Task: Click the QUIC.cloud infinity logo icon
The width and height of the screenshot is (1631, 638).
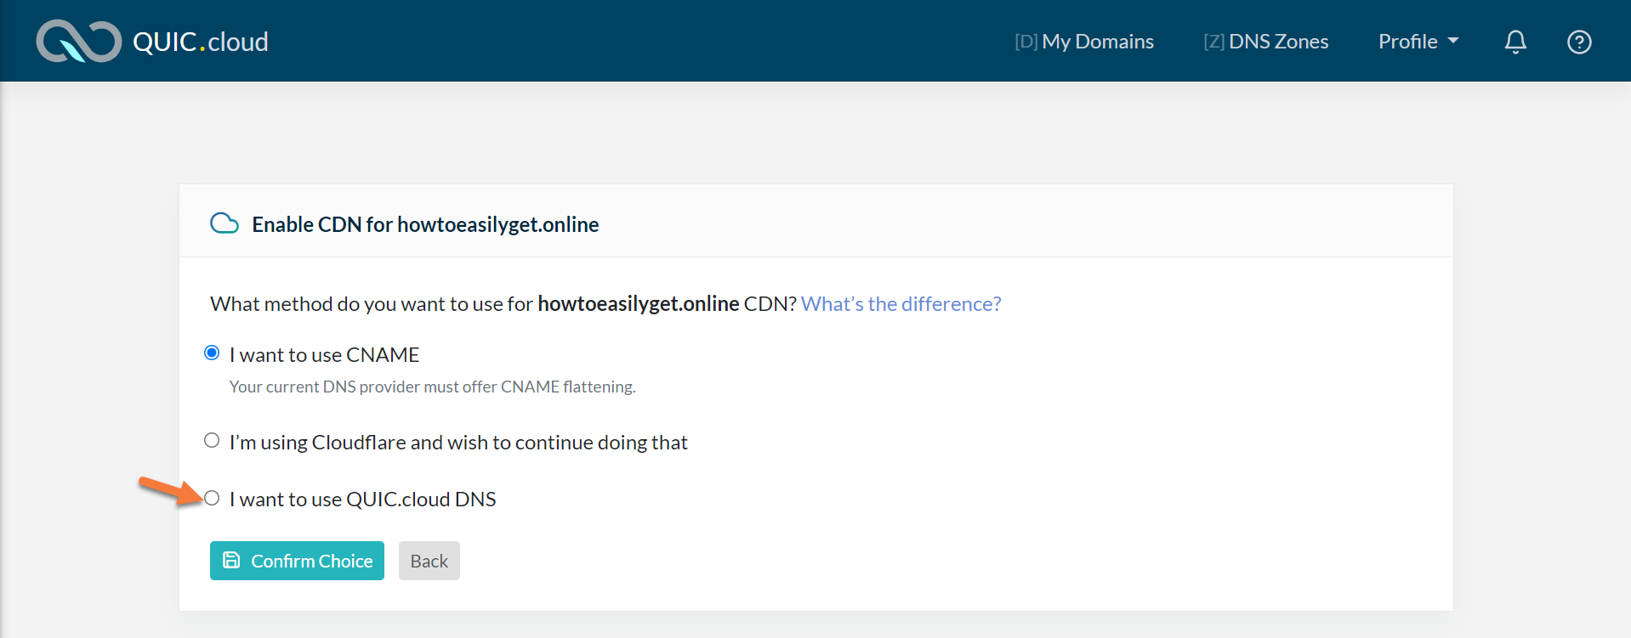Action: [x=78, y=41]
